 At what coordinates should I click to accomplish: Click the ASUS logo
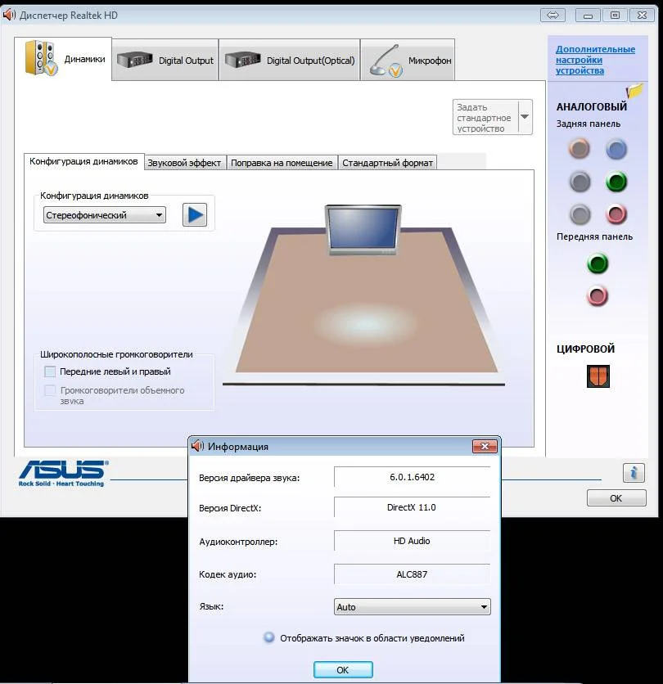63,473
